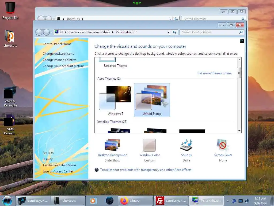Click the Screen Saver label link
Screen dimensions: 274x206
[223, 155]
